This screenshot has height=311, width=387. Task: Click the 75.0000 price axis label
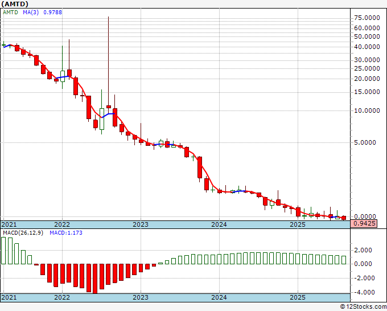(367, 18)
